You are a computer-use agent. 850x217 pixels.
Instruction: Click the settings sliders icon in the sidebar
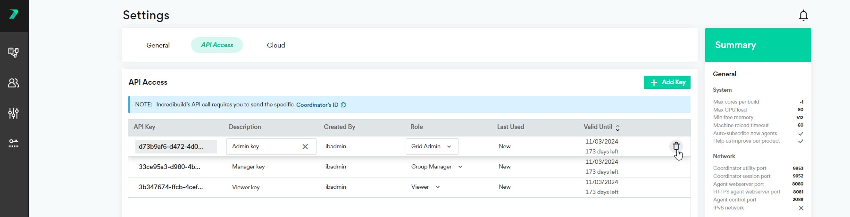pyautogui.click(x=14, y=113)
